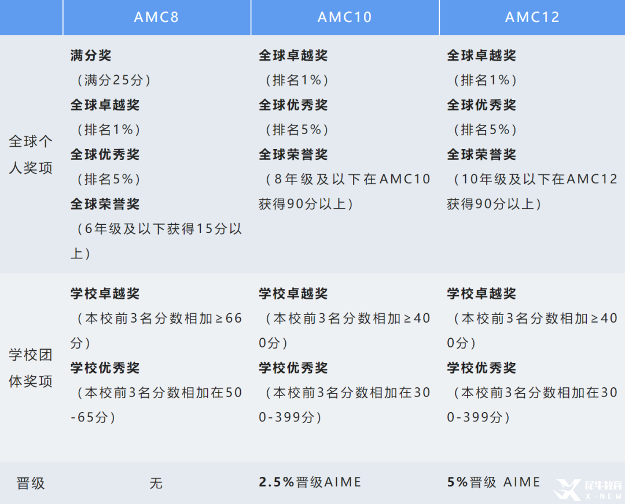Select the 全球个人奖项 row label
Image resolution: width=625 pixels, height=504 pixels.
coord(31,154)
